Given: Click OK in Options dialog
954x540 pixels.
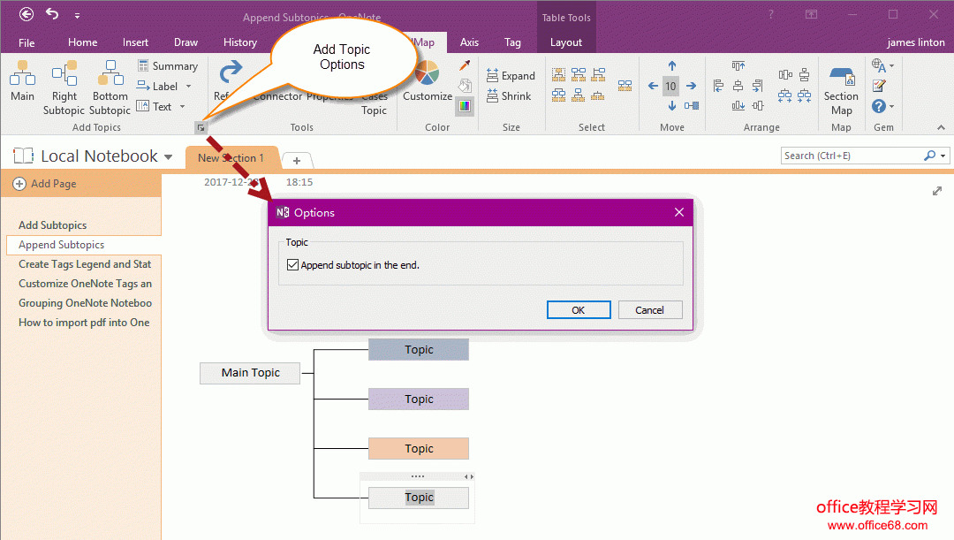Looking at the screenshot, I should pyautogui.click(x=578, y=309).
